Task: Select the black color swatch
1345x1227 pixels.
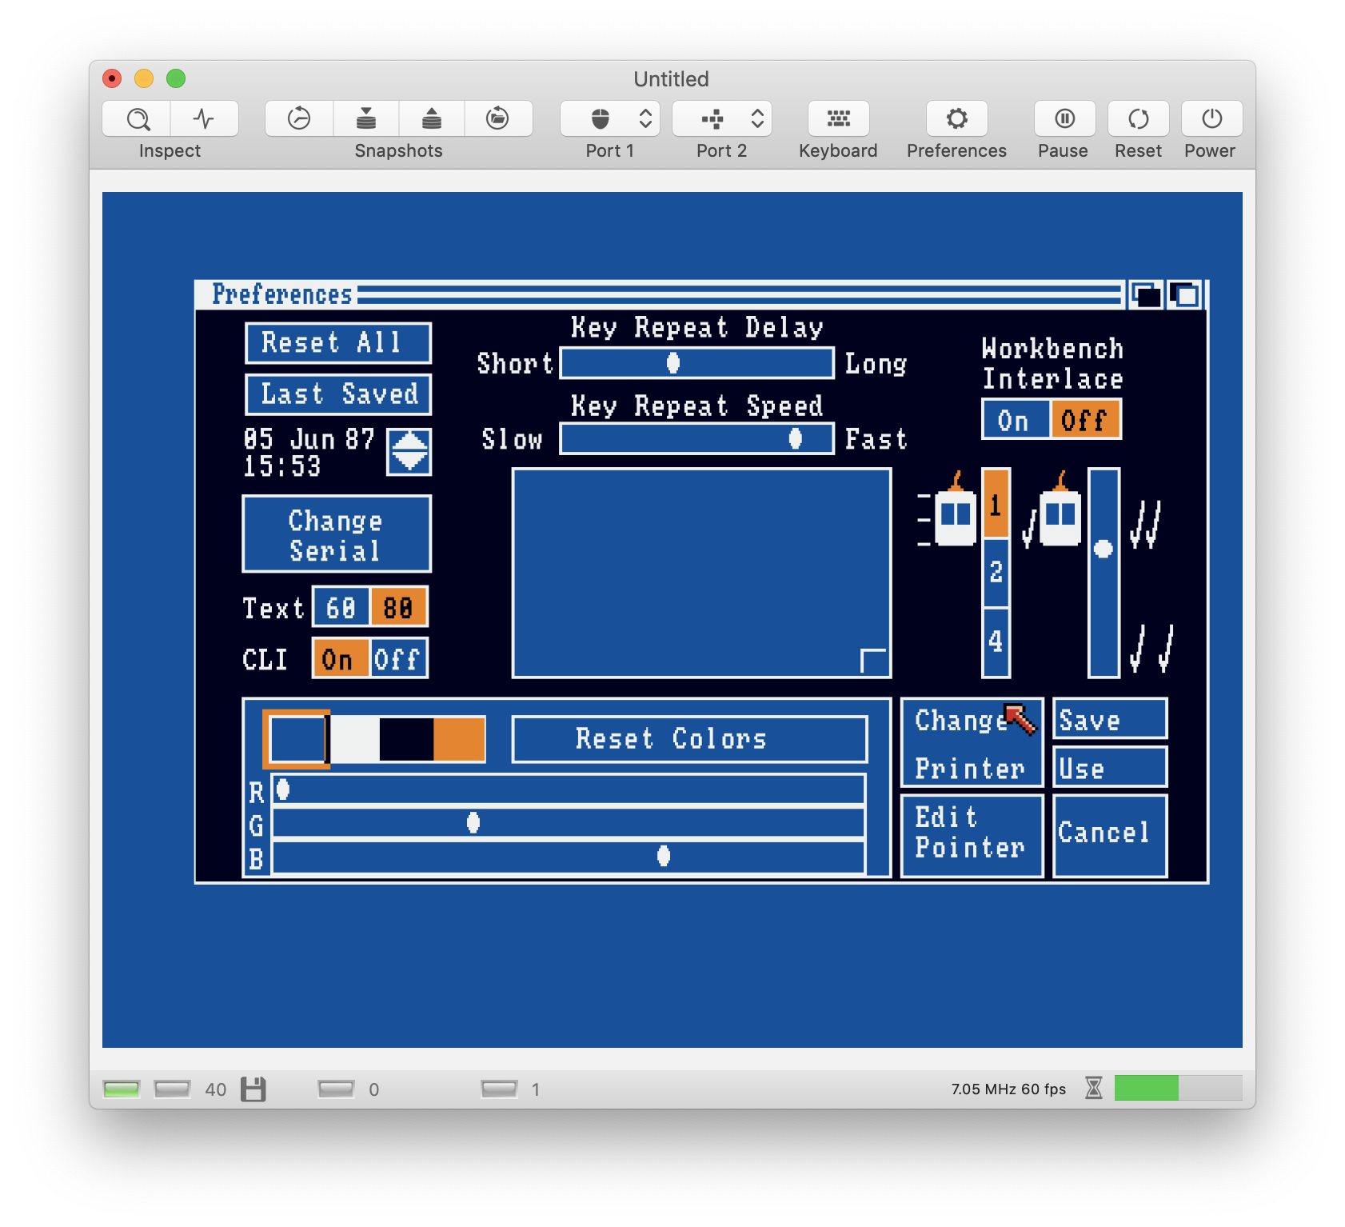Action: pos(406,739)
